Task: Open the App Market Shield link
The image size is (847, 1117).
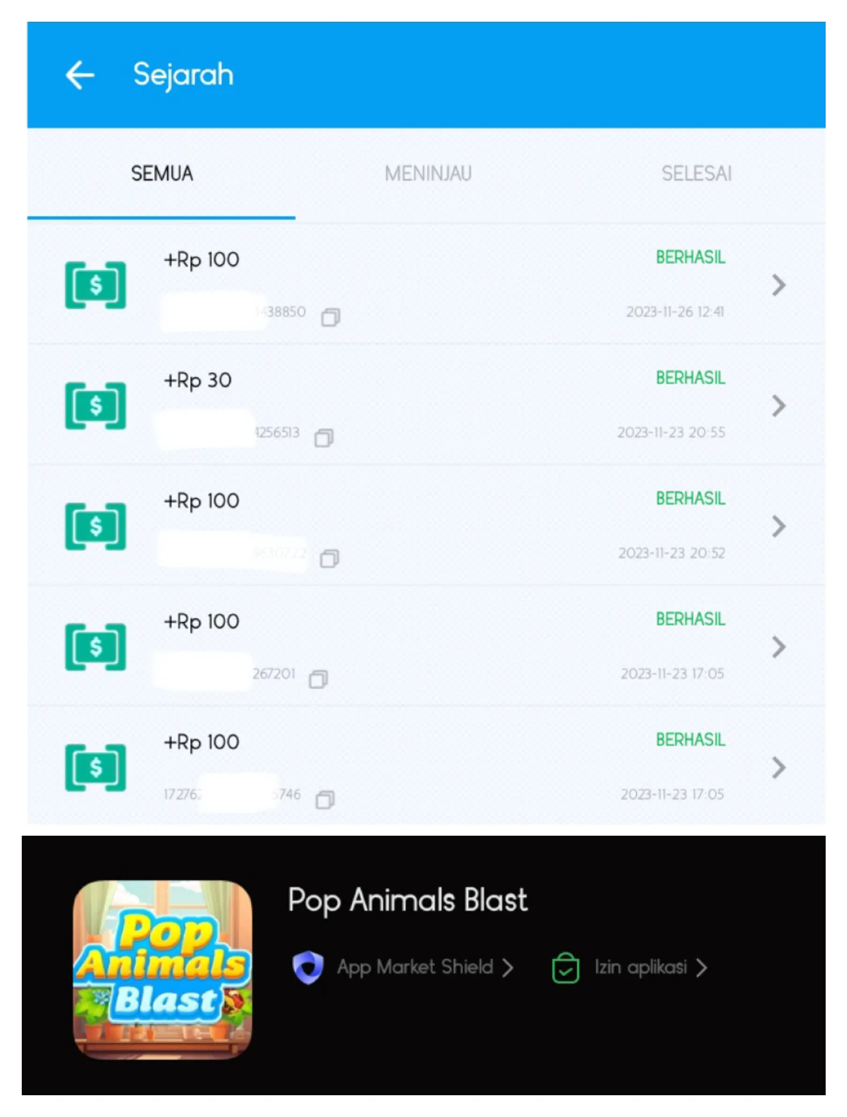Action: (x=425, y=967)
